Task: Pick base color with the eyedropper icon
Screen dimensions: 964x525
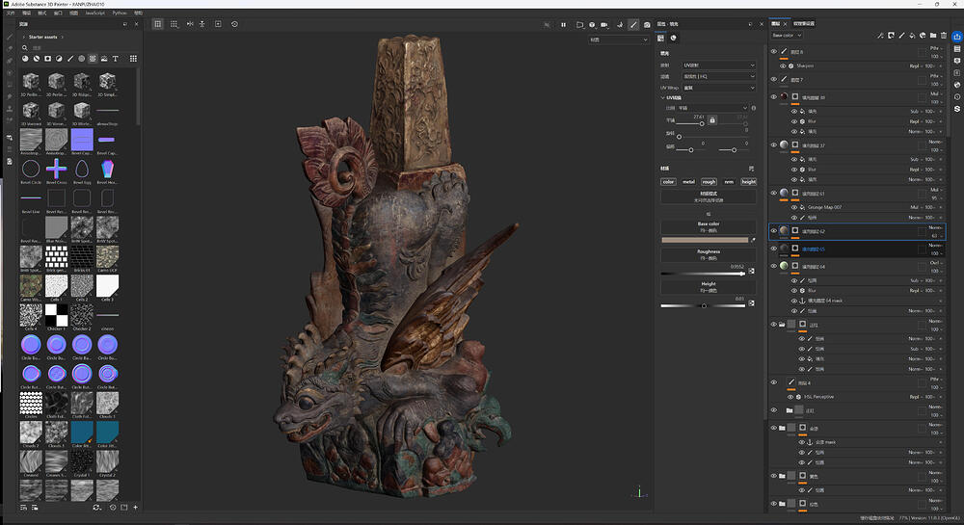Action: (x=752, y=239)
